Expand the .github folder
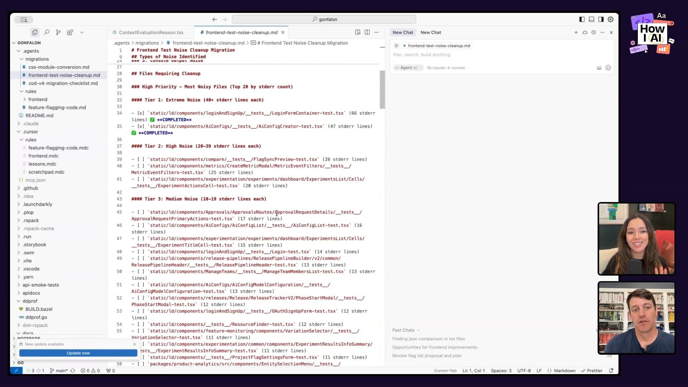This screenshot has height=387, width=688. pos(19,188)
